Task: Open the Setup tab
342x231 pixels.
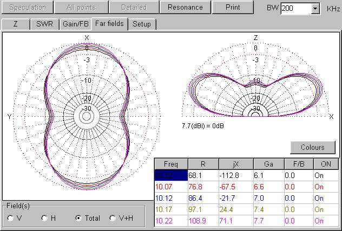Action: pyautogui.click(x=142, y=24)
